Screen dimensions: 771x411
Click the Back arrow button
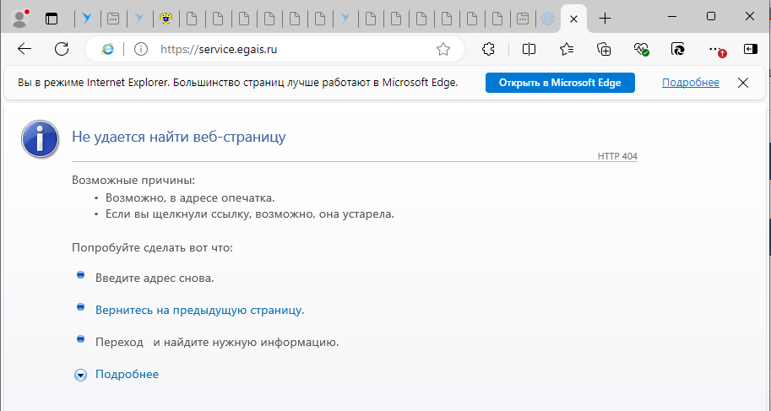(24, 49)
